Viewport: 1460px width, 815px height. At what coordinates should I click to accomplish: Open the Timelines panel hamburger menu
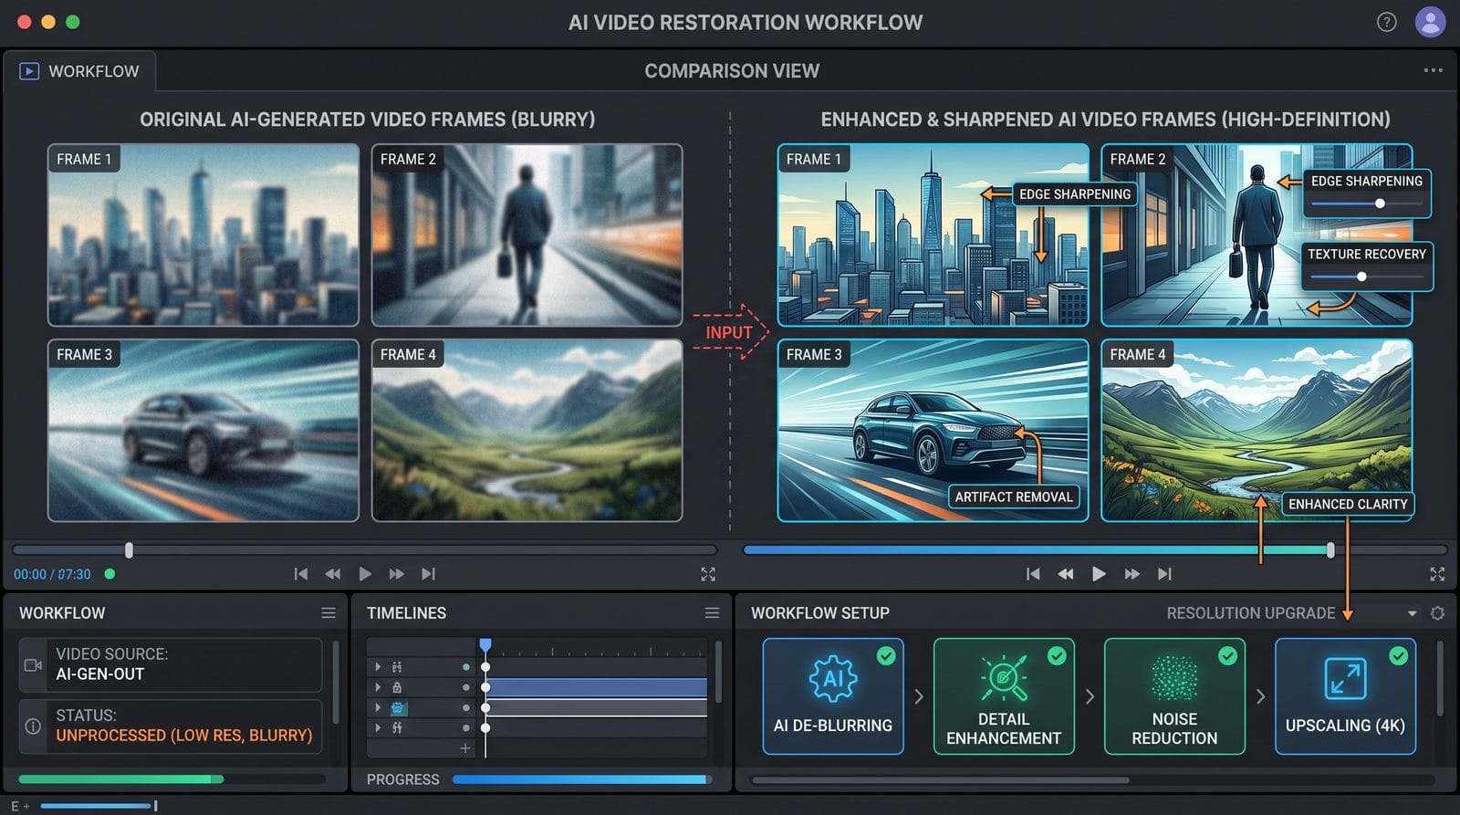point(712,613)
